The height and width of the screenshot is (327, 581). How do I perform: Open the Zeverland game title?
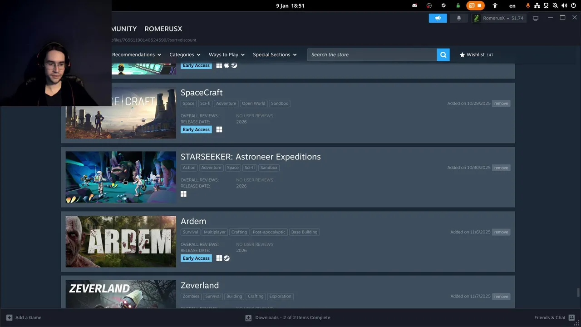tap(200, 285)
